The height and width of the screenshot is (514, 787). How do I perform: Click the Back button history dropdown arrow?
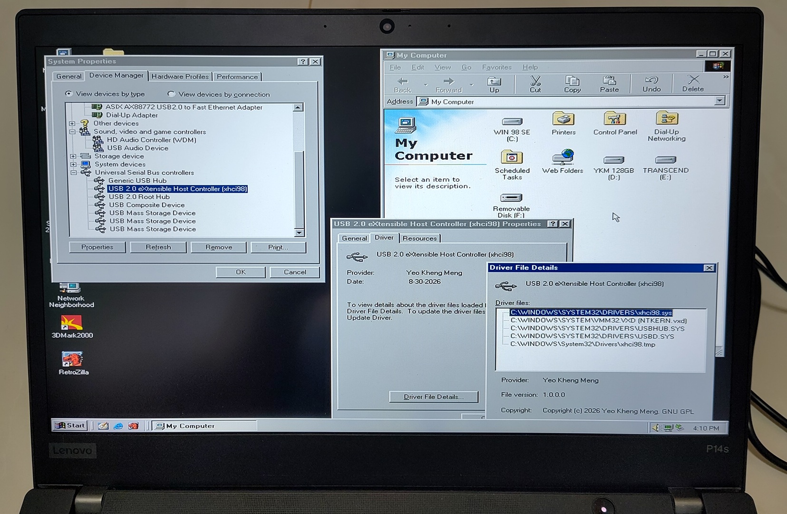coord(425,85)
